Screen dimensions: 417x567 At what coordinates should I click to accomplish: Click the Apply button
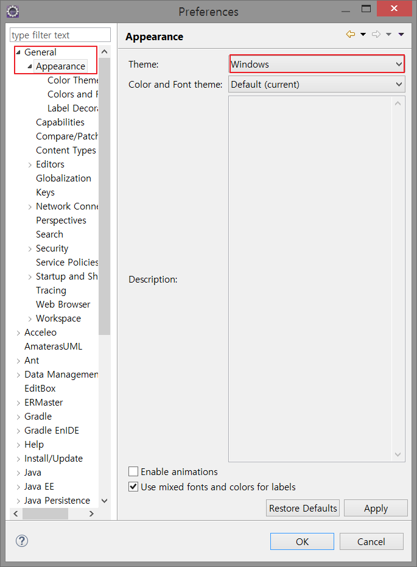coord(376,508)
